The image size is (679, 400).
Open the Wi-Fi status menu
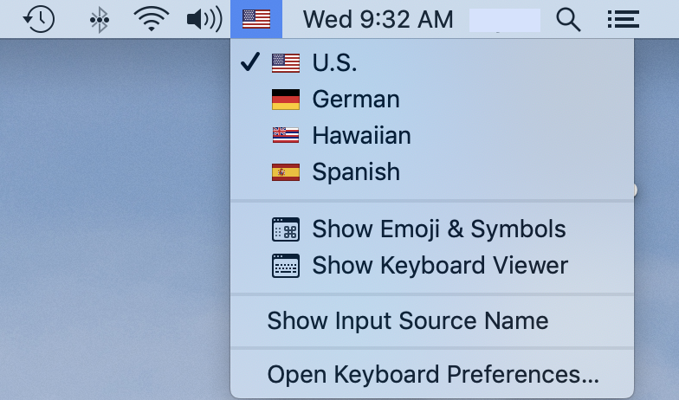tap(152, 19)
